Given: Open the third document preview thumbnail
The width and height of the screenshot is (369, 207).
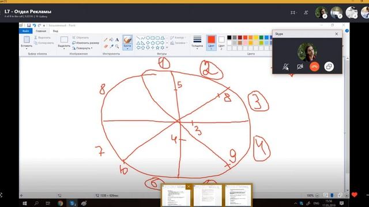Looking at the screenshot, I should click(238, 195).
